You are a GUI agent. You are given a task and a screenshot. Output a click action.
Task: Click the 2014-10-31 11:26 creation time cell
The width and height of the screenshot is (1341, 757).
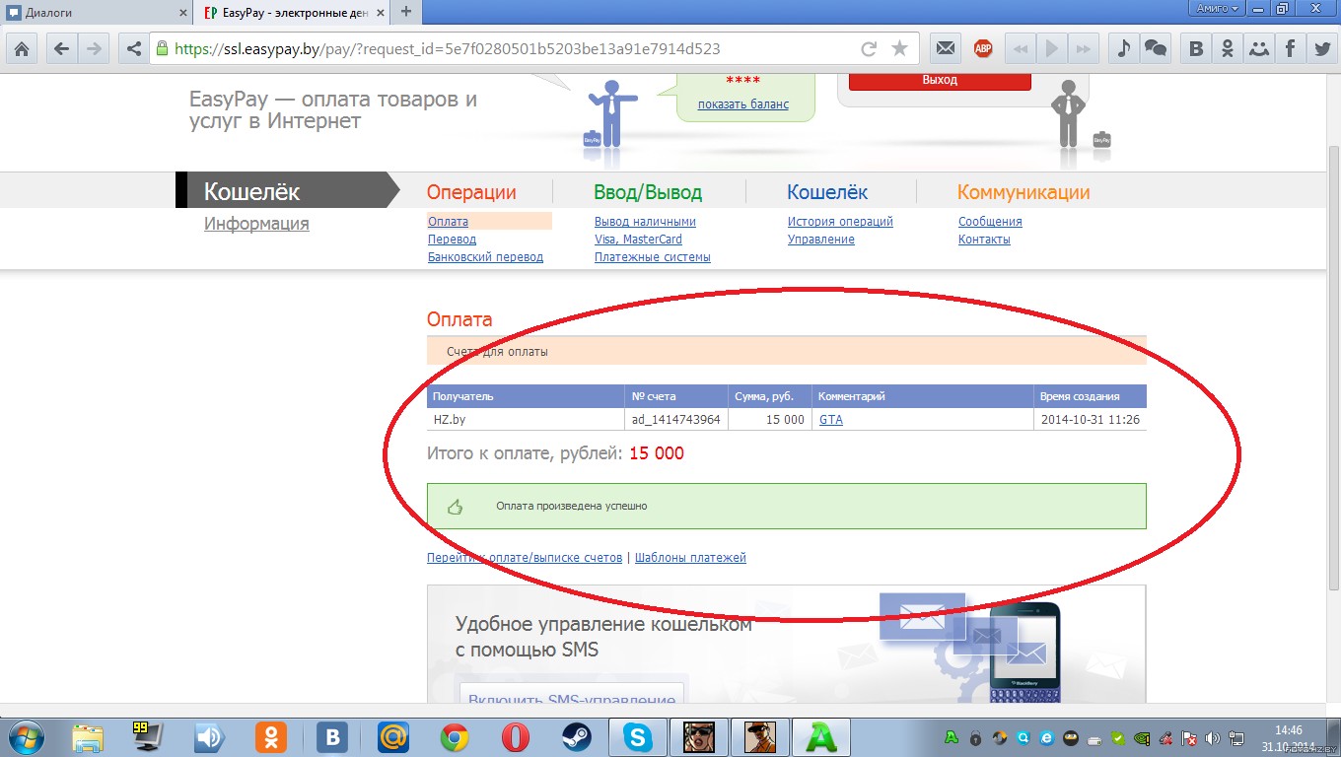[x=1091, y=419]
